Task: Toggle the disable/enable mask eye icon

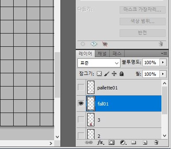Action: coord(105,44)
